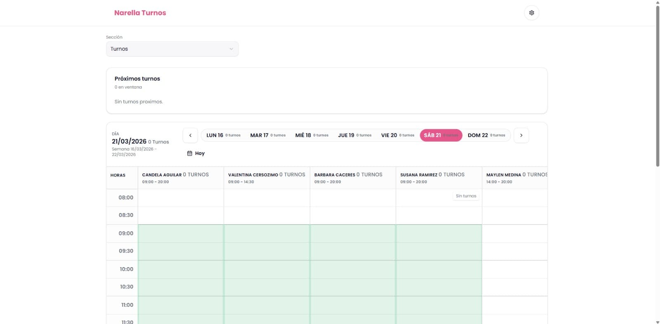Choose the VIE 20 day tab
Image resolution: width=660 pixels, height=324 pixels.
[397, 135]
